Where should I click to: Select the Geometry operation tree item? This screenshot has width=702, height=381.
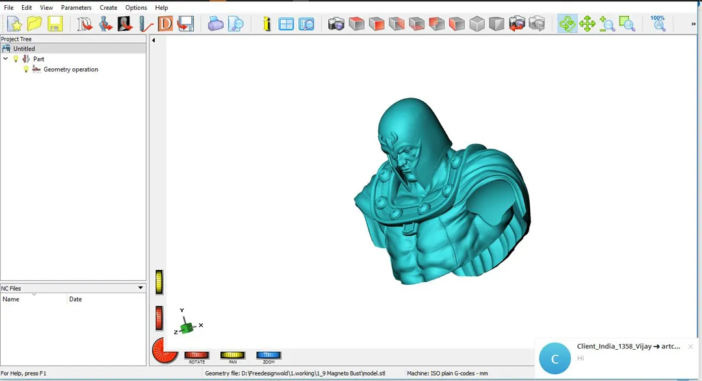pos(71,70)
